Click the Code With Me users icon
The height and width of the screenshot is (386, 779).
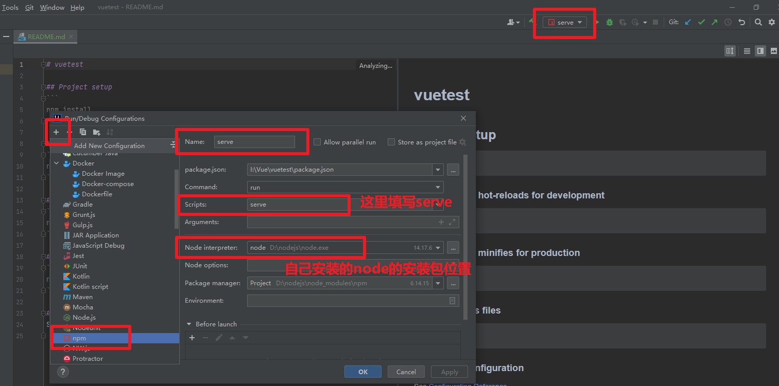tap(513, 22)
